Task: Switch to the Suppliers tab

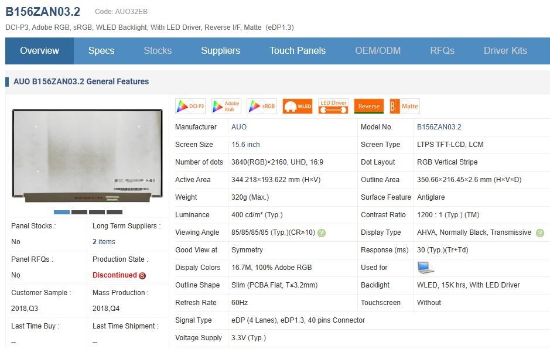Action: pos(221,51)
